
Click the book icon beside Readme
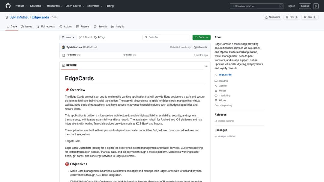tap(216, 81)
